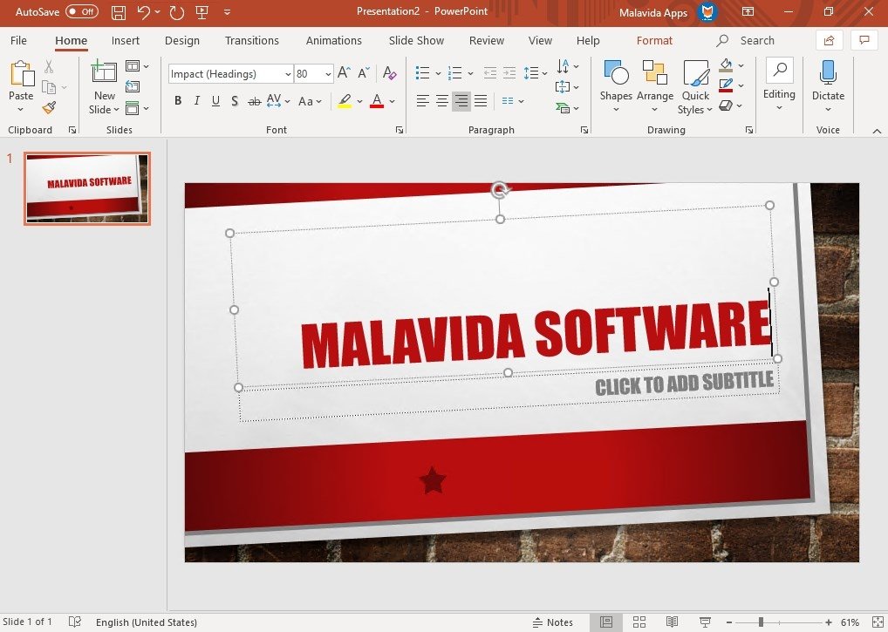Toggle text Shadow
888x632 pixels.
(235, 101)
